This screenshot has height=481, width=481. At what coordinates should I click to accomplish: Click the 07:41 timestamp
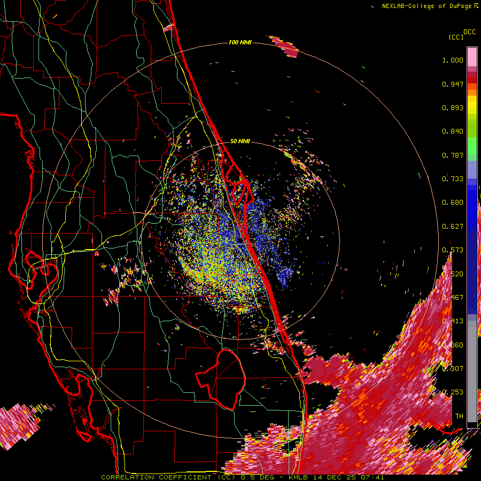pyautogui.click(x=373, y=477)
